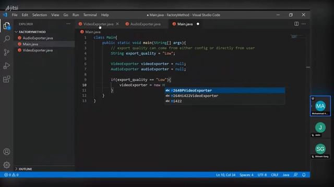Open the Manage gear icon
The width and height of the screenshot is (334, 187).
(7, 165)
